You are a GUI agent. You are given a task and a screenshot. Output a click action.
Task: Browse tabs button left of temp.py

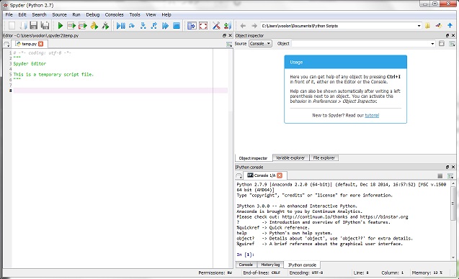tap(6, 44)
